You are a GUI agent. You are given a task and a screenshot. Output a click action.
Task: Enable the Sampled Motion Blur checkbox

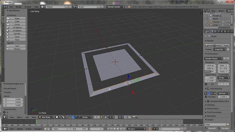pos(208,101)
